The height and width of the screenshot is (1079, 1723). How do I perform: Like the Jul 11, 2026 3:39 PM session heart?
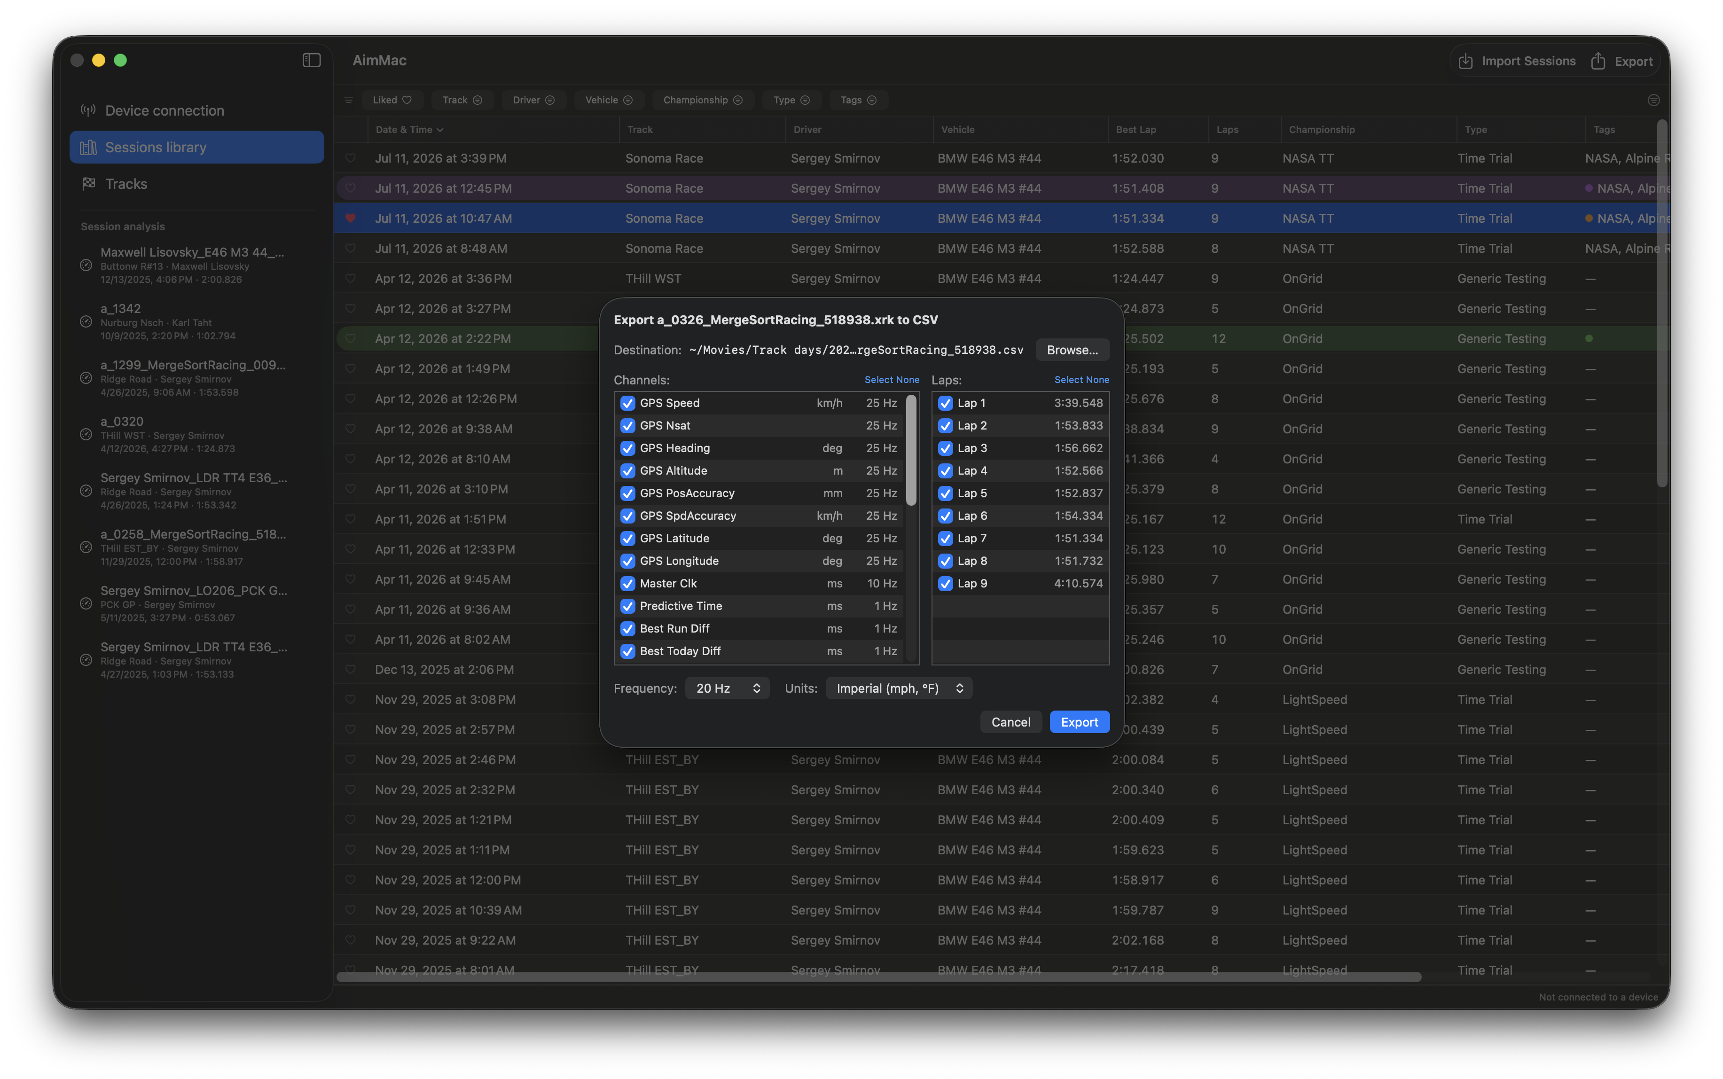point(350,158)
